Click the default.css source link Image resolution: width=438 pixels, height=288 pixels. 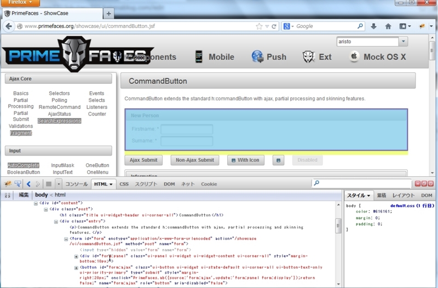click(x=412, y=206)
